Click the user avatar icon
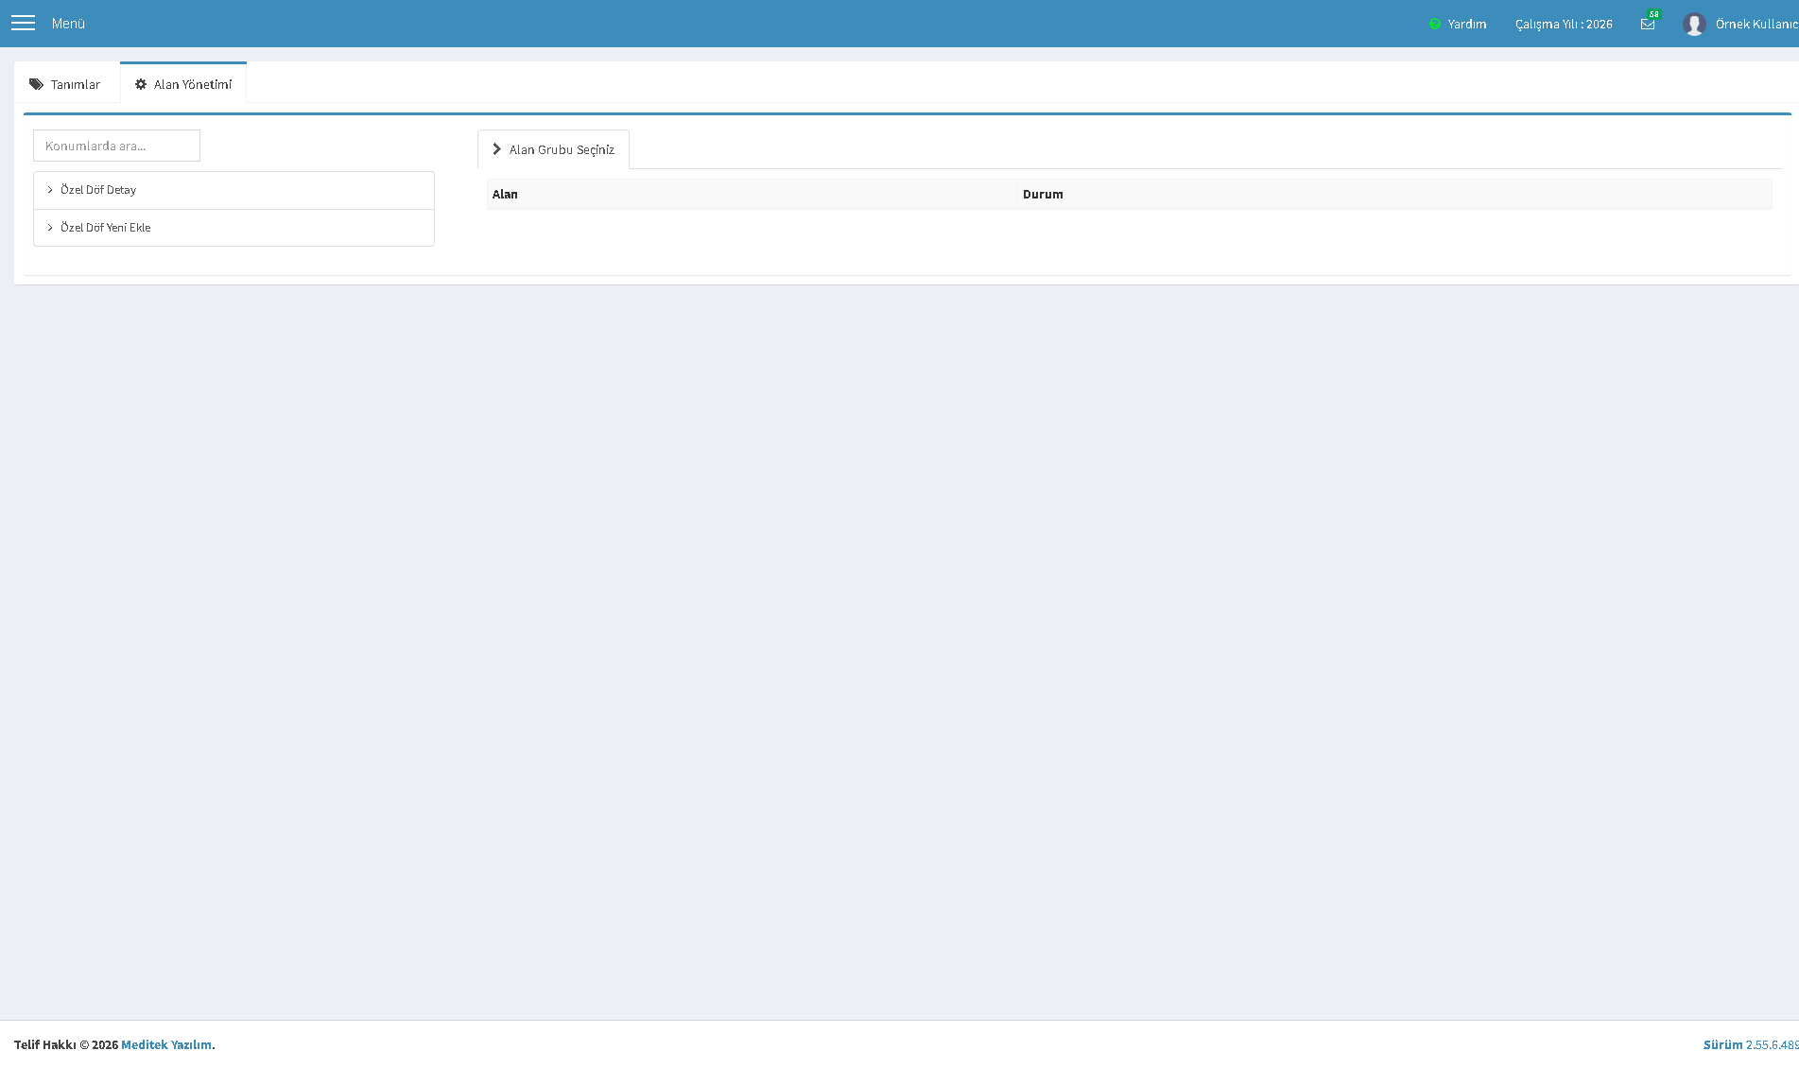This screenshot has width=1799, height=1068. pyautogui.click(x=1694, y=24)
